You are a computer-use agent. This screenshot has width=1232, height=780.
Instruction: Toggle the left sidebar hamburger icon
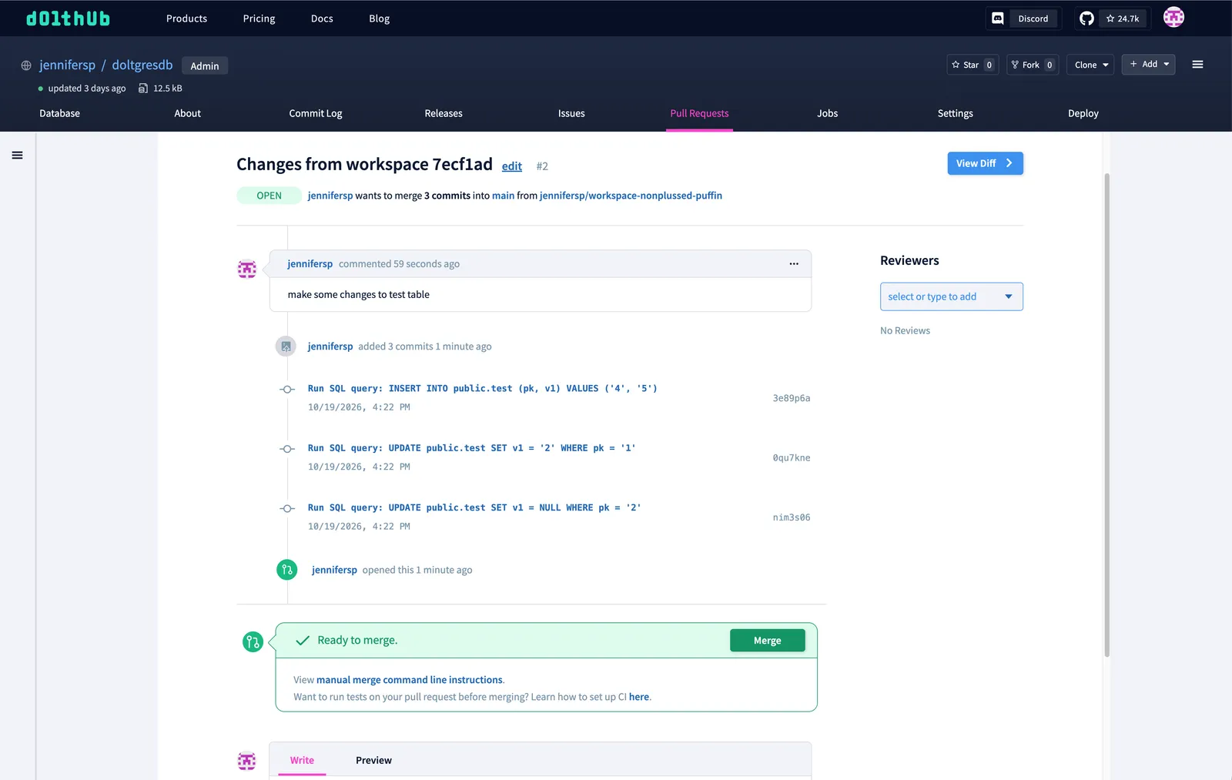click(x=17, y=156)
